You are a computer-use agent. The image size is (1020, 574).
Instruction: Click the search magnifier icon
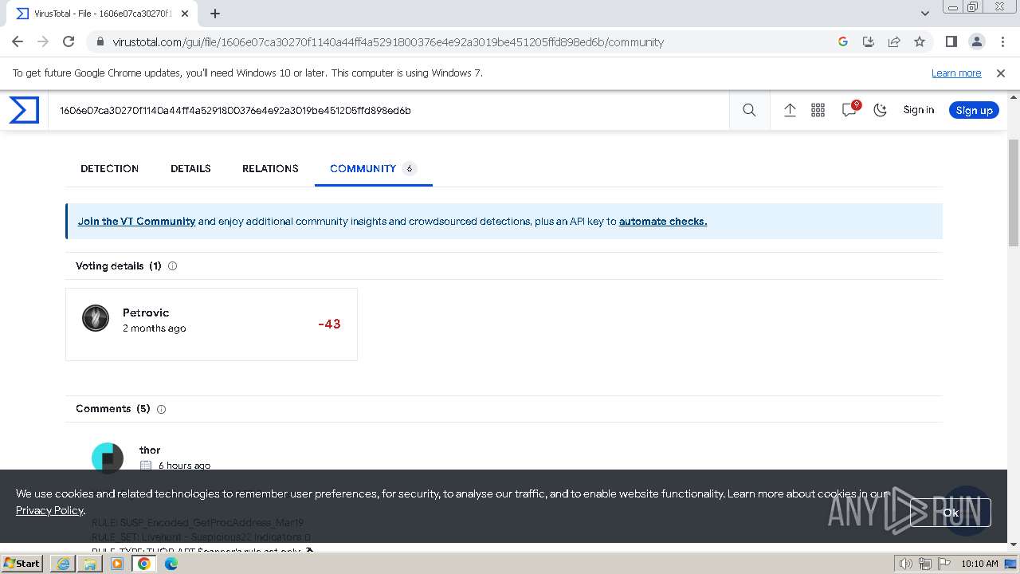point(749,110)
